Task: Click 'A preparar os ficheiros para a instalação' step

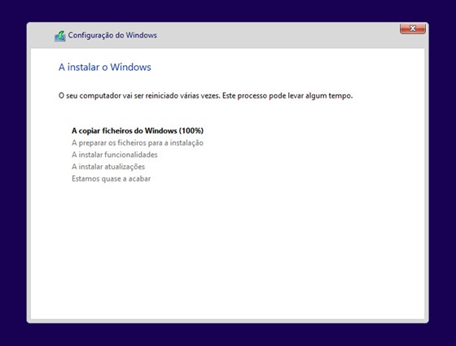Action: tap(138, 142)
